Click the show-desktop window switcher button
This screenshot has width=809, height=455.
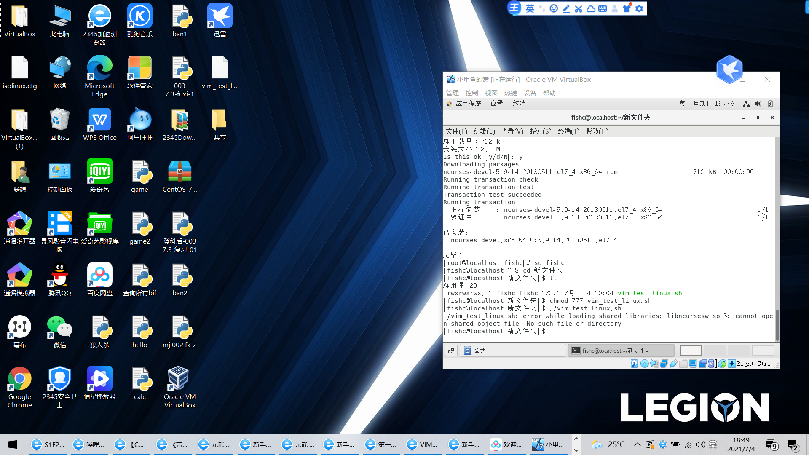tap(451, 351)
